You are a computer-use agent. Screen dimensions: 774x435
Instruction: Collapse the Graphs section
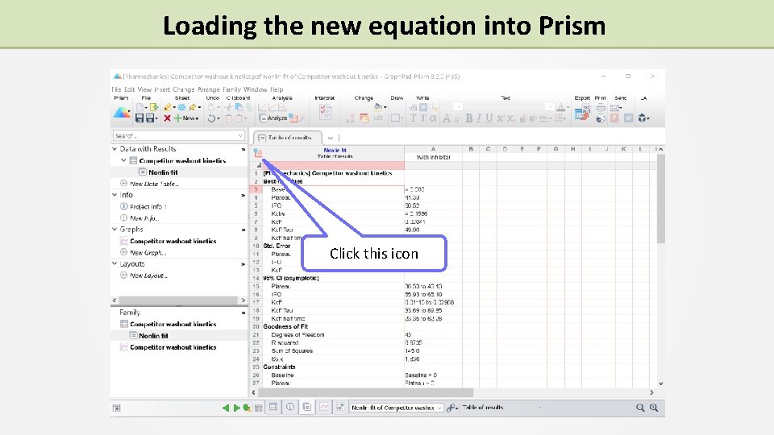(x=114, y=230)
